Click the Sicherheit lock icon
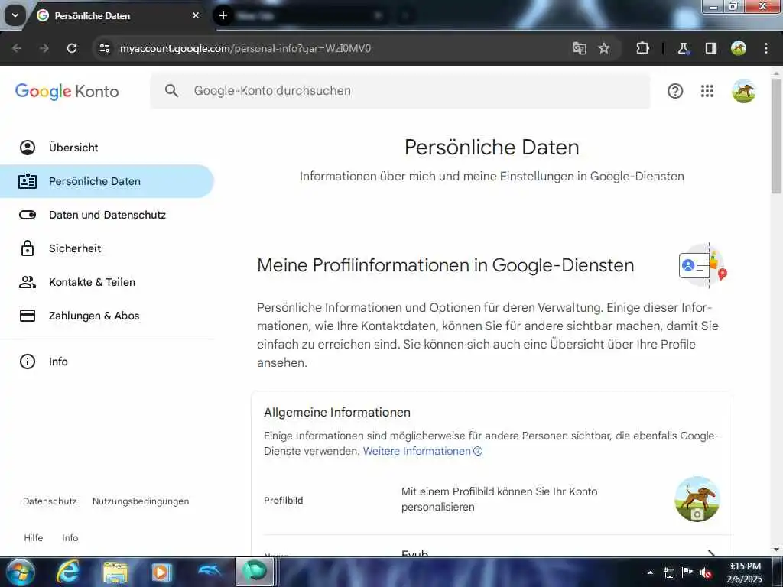Viewport: 783px width, 587px height. pos(28,248)
